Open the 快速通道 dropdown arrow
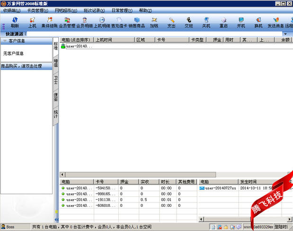 tap(285, 34)
